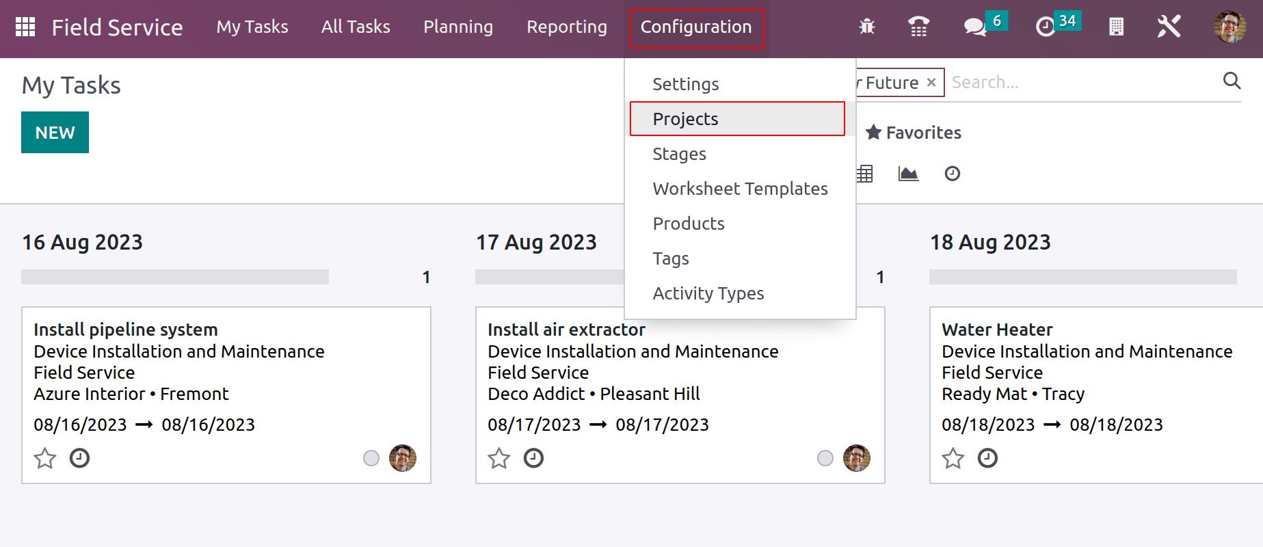Open the user avatar menu
Image resolution: width=1263 pixels, height=547 pixels.
coord(1229,27)
